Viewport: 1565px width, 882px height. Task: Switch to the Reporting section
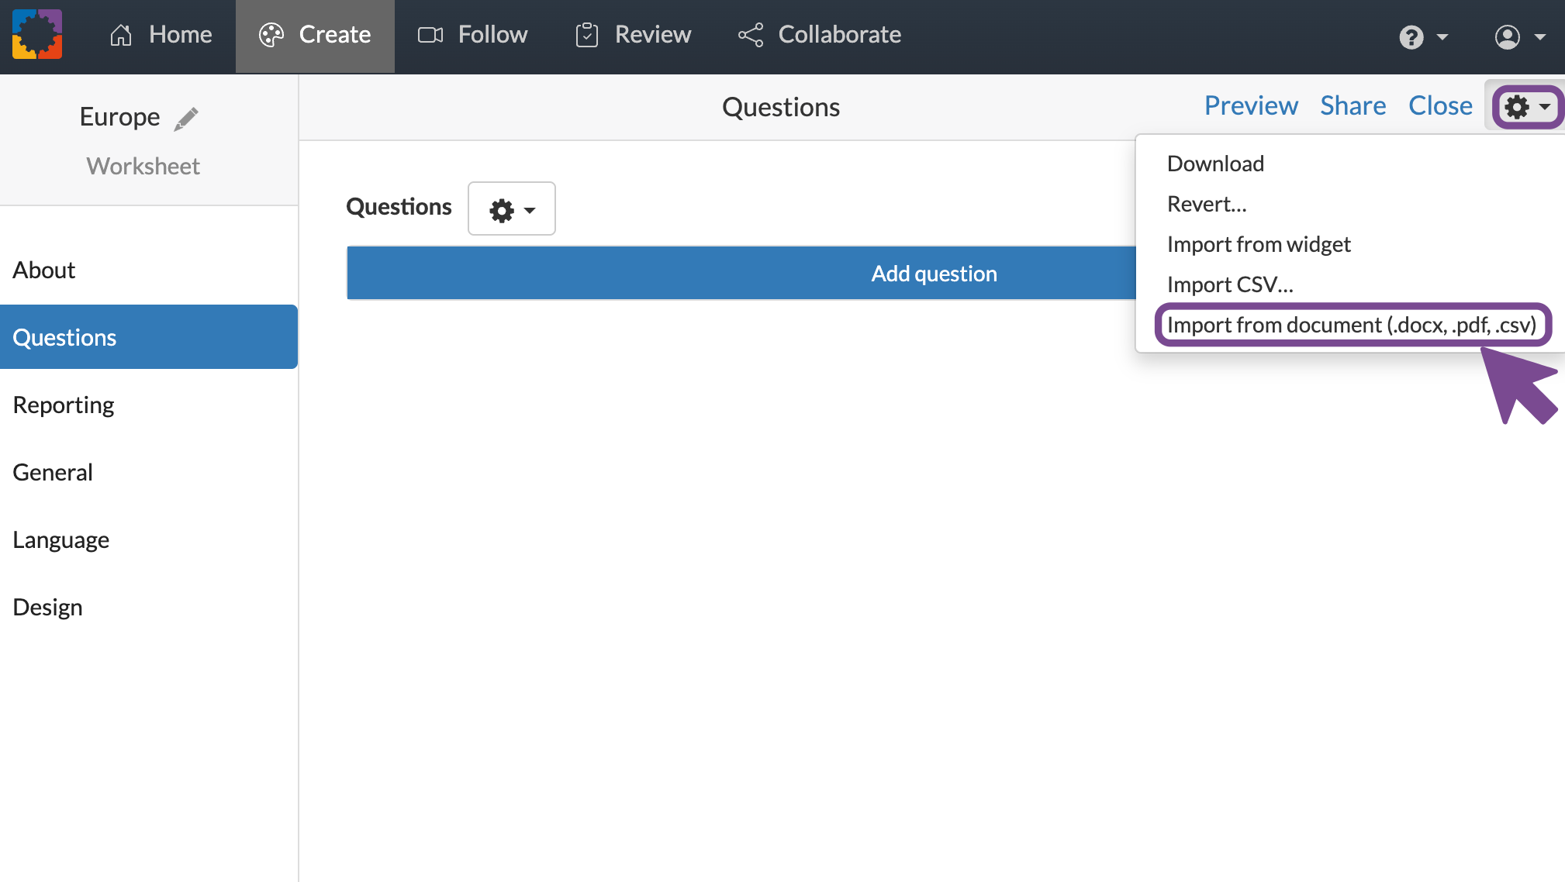pyautogui.click(x=64, y=404)
